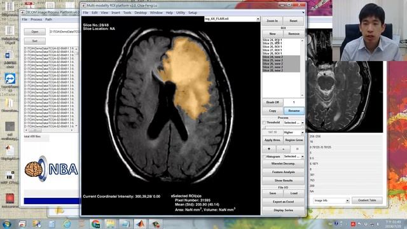This screenshot has width=407, height=229.
Task: Click the plus (+) button
Action: coord(268,149)
